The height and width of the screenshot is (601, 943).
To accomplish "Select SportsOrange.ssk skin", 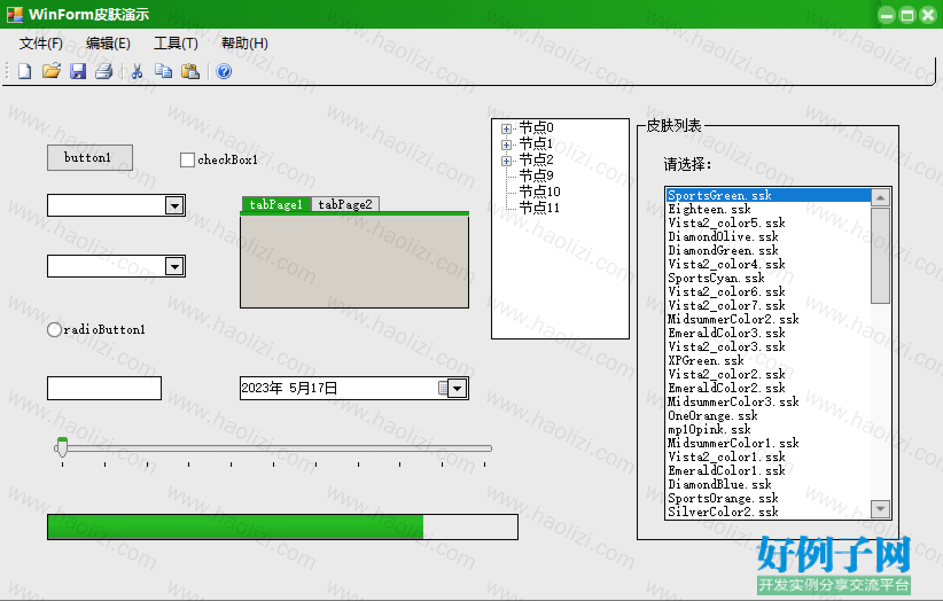I will (x=769, y=498).
